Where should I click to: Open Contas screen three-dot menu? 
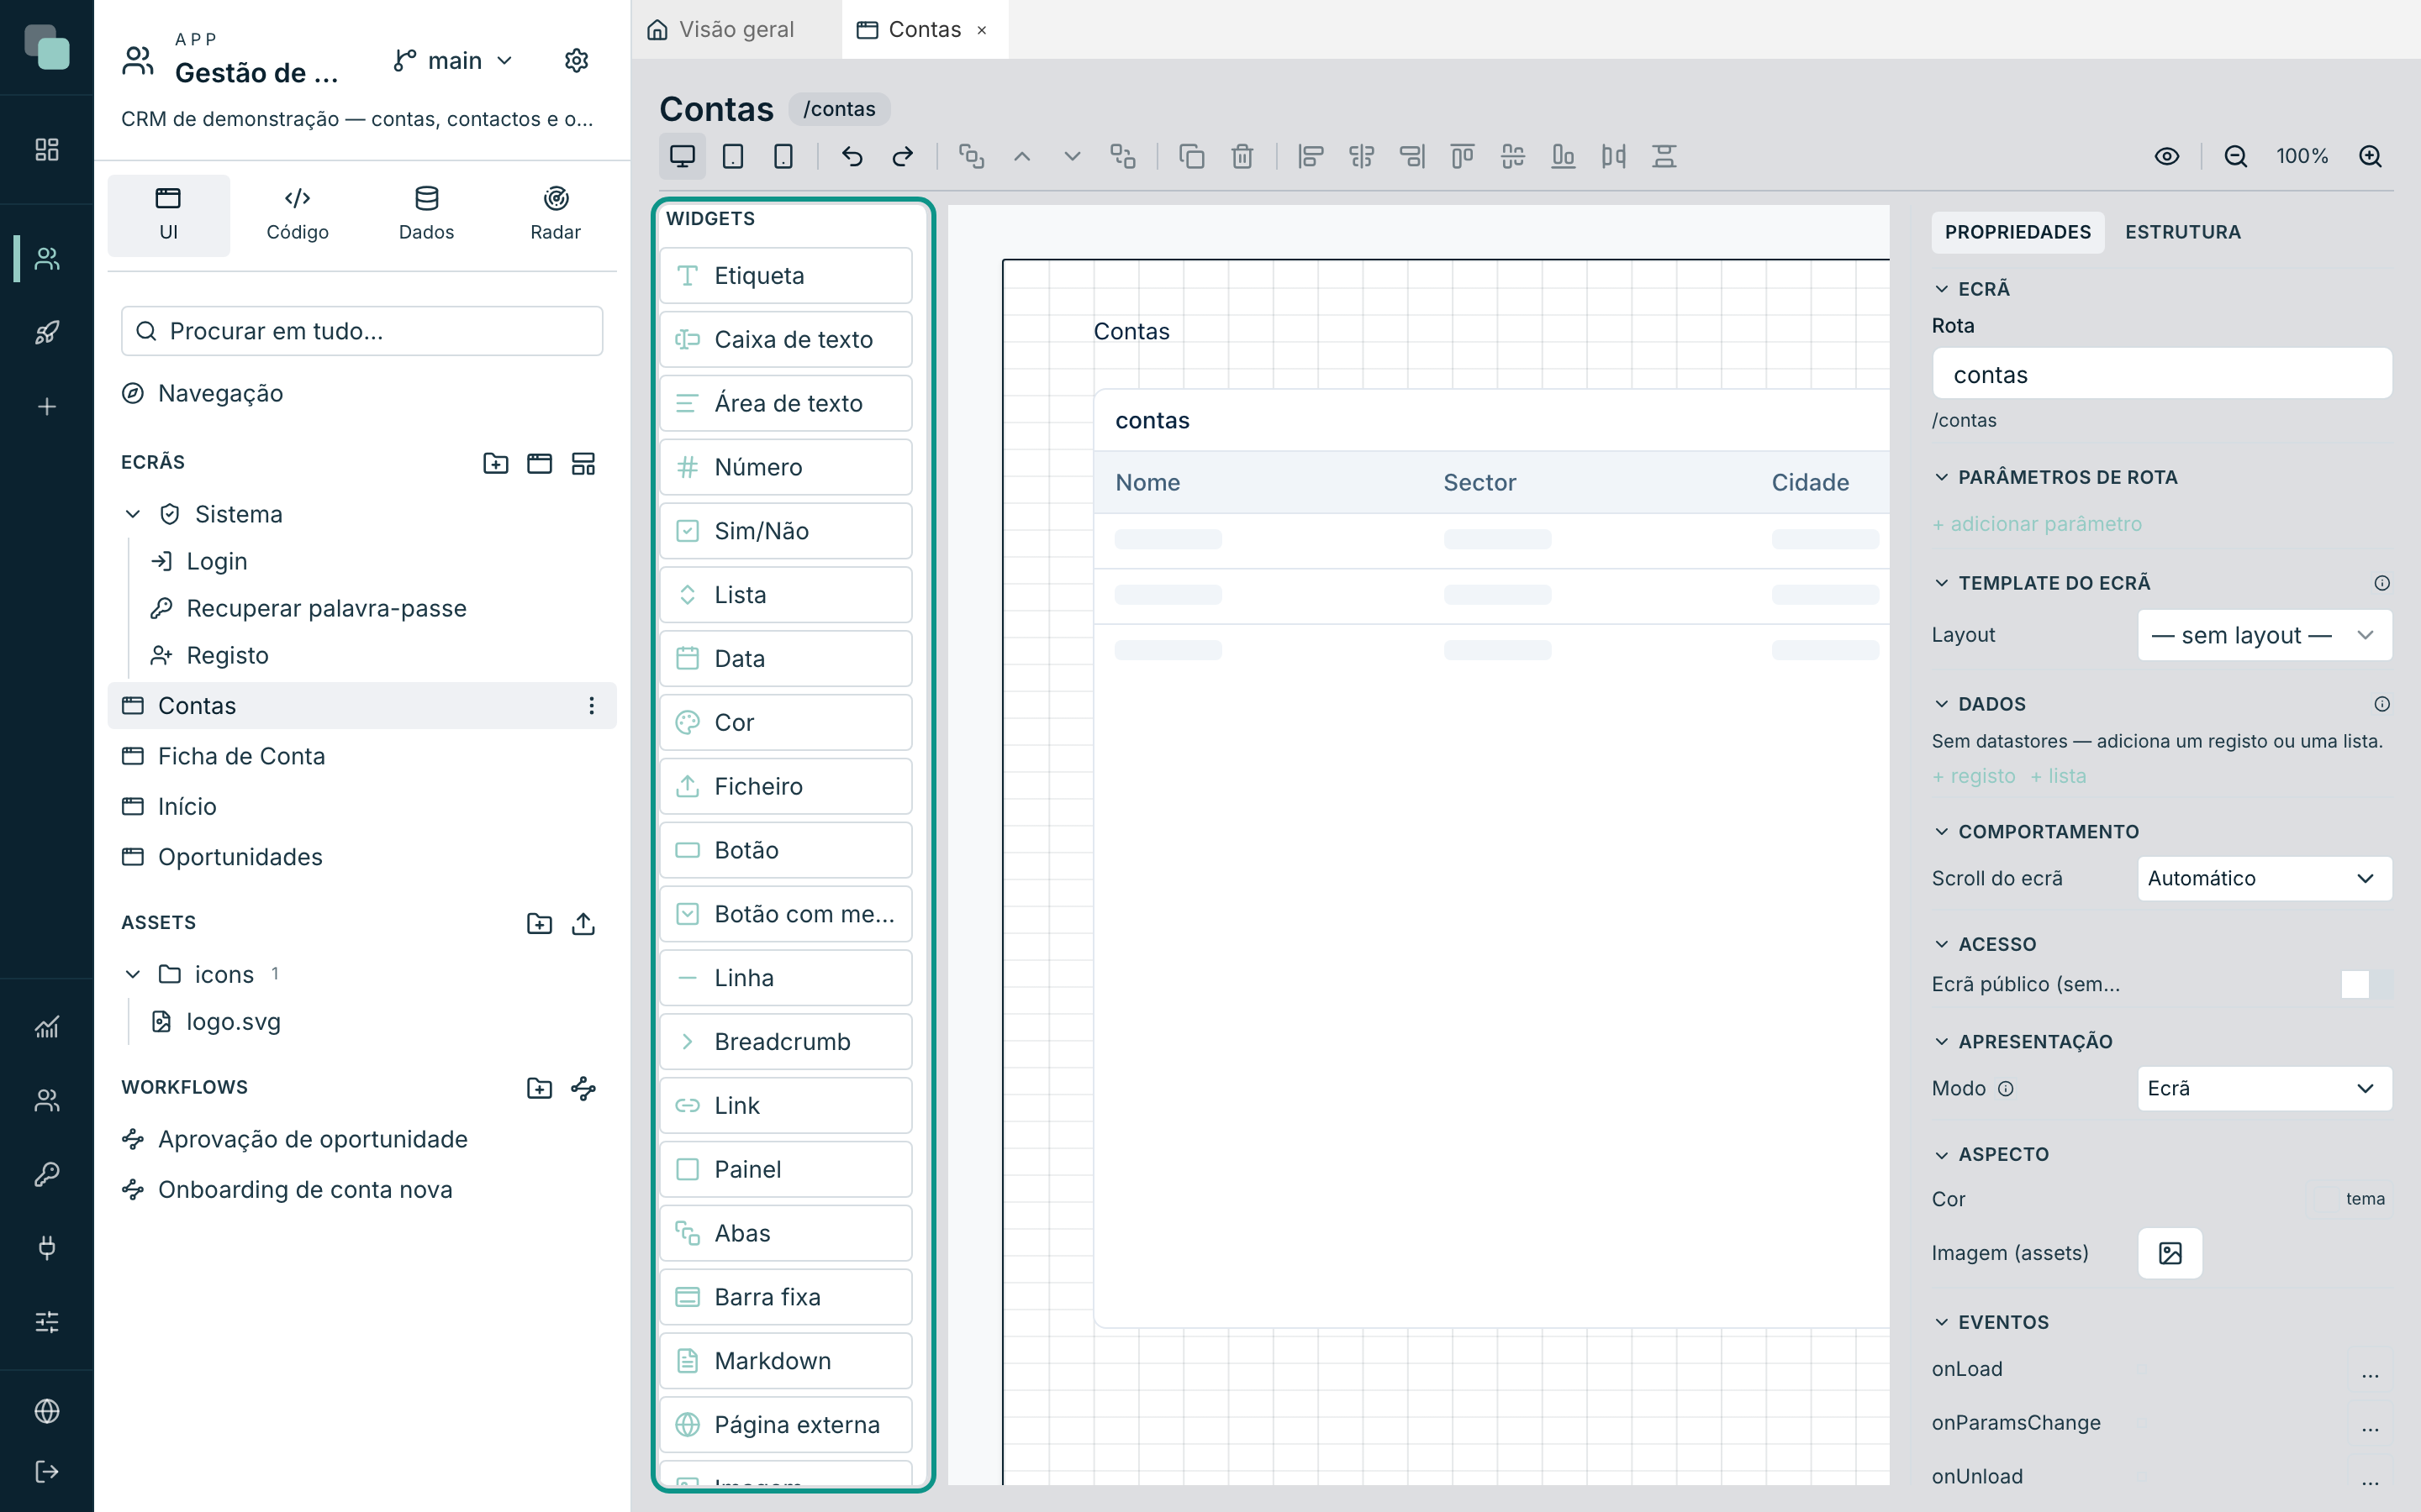click(591, 706)
